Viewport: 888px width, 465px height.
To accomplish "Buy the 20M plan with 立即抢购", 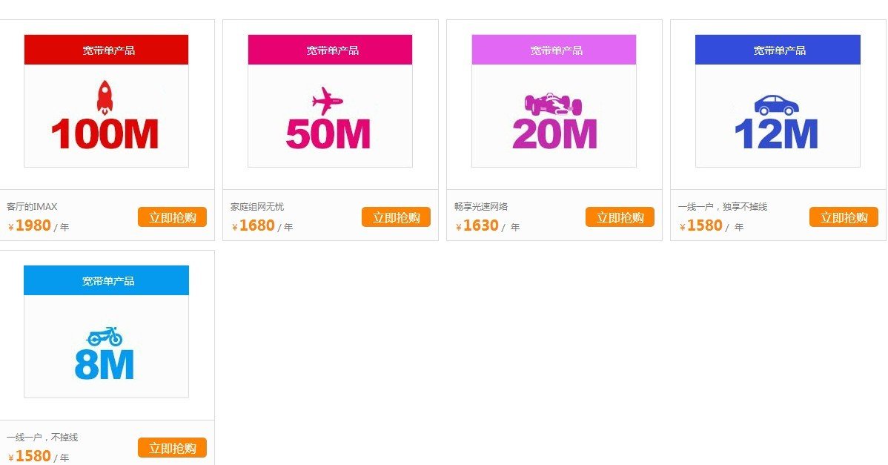I will pyautogui.click(x=620, y=217).
